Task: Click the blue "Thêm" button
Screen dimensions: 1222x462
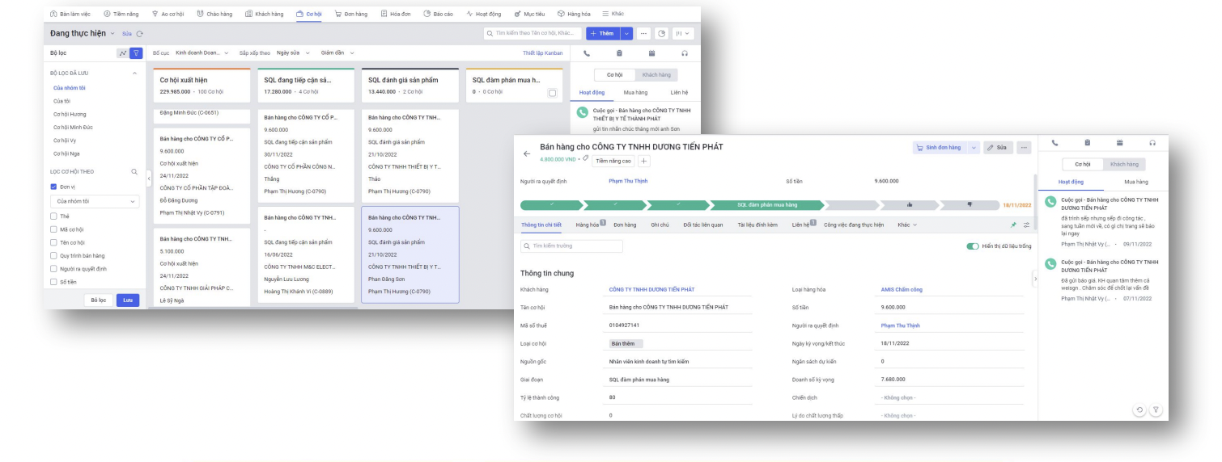Action: pos(602,33)
